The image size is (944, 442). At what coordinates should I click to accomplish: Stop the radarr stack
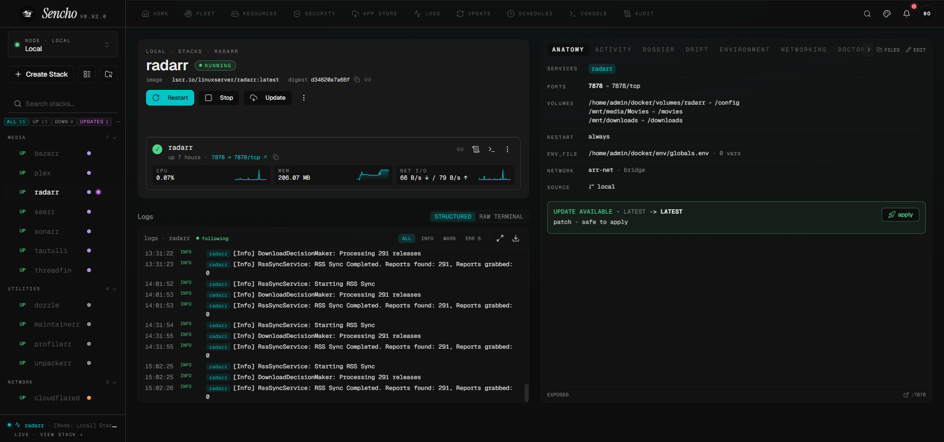pyautogui.click(x=219, y=98)
